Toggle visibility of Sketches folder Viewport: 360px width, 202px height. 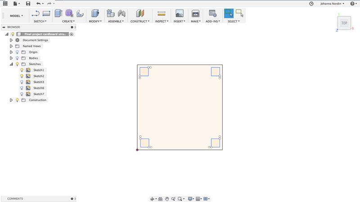pos(17,64)
